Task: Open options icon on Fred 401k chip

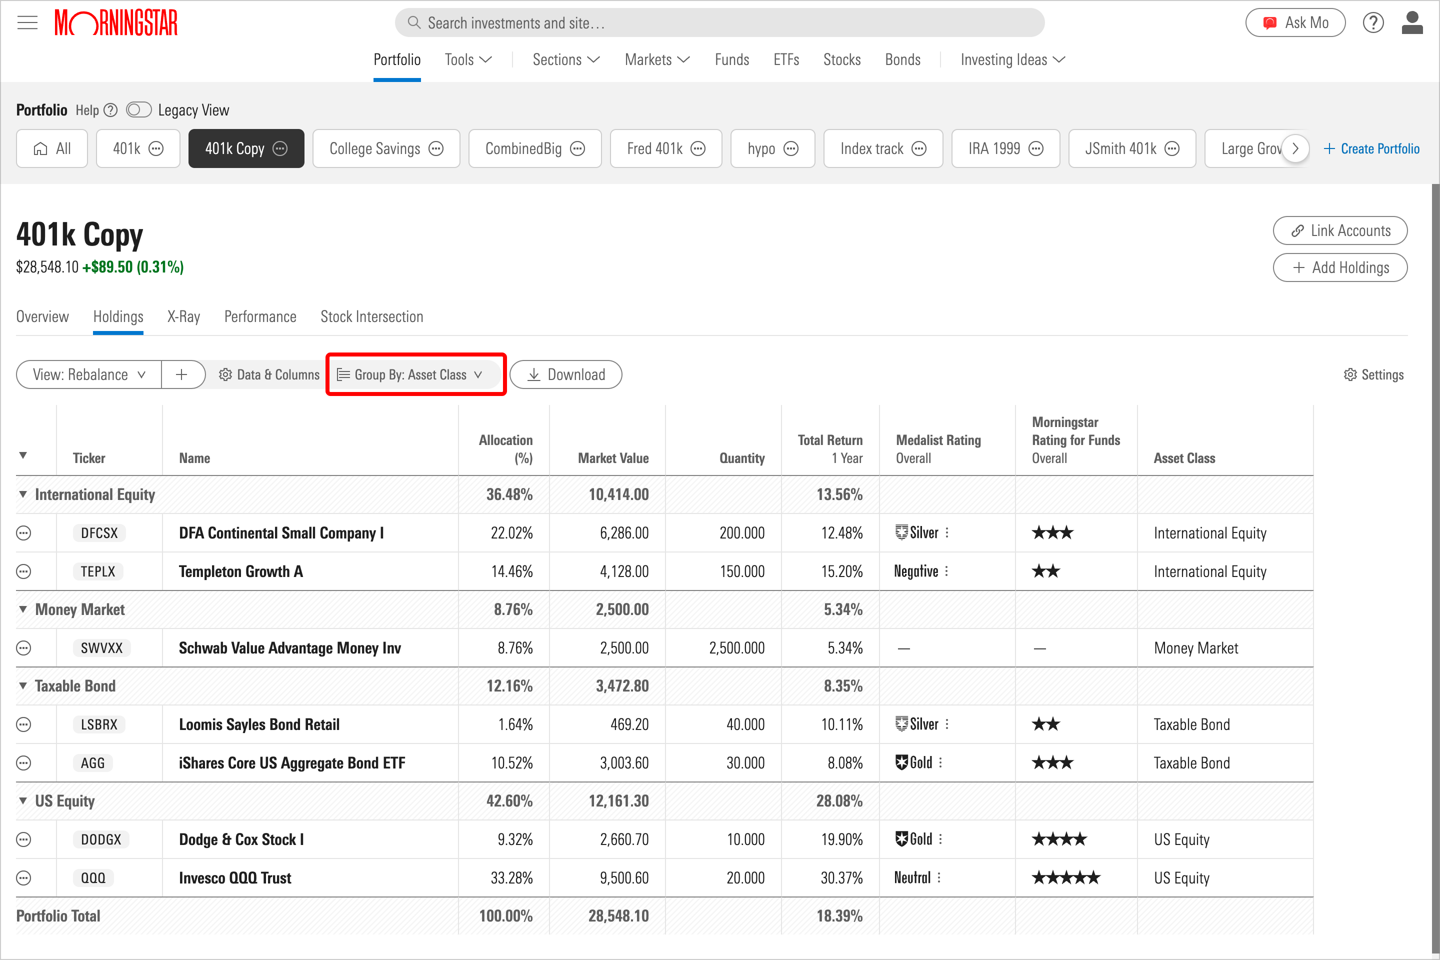Action: (698, 149)
